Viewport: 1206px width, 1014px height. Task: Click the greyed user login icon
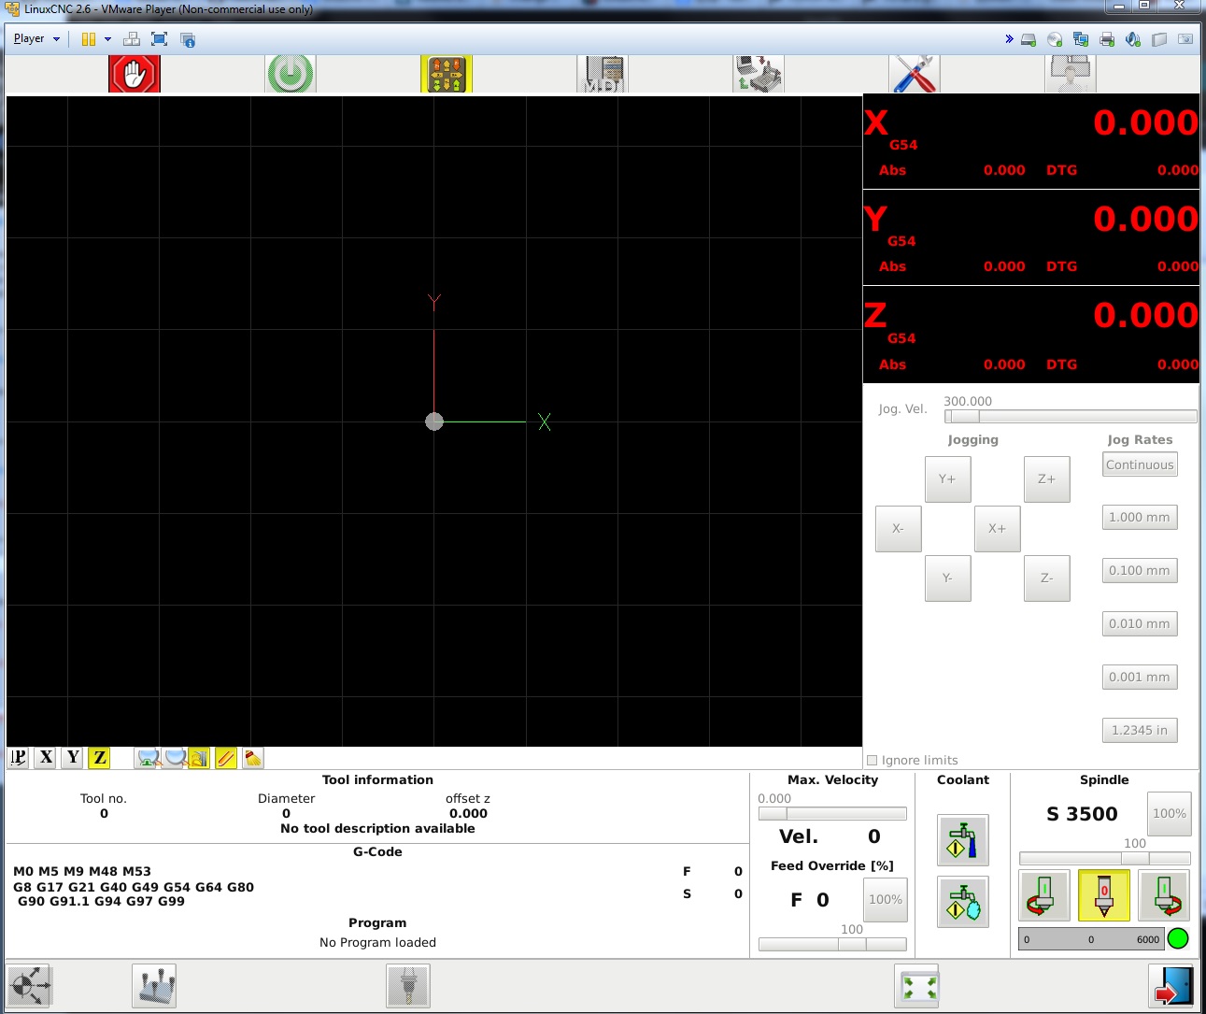click(x=1070, y=74)
